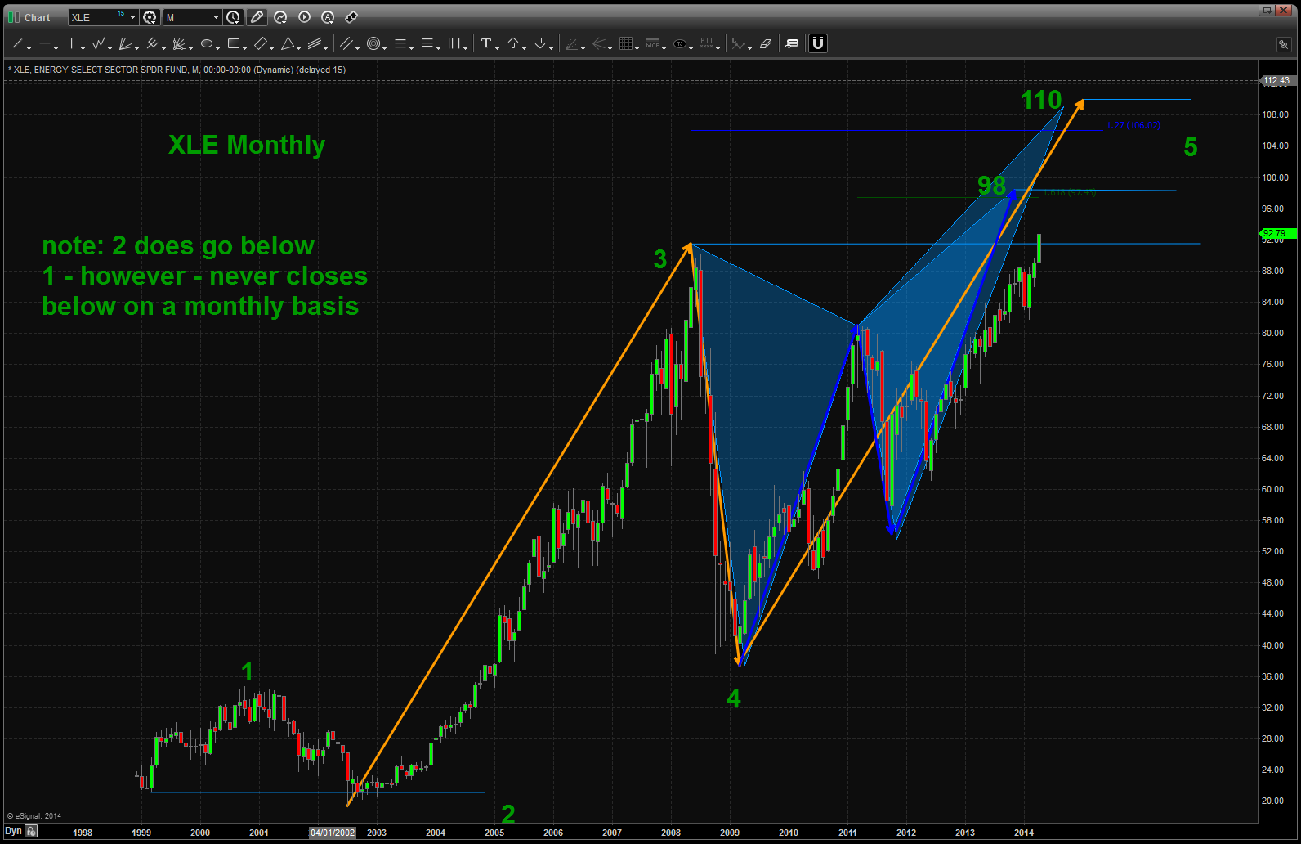This screenshot has width=1301, height=844.
Task: Open the window options menu button
Action: pos(1267,10)
